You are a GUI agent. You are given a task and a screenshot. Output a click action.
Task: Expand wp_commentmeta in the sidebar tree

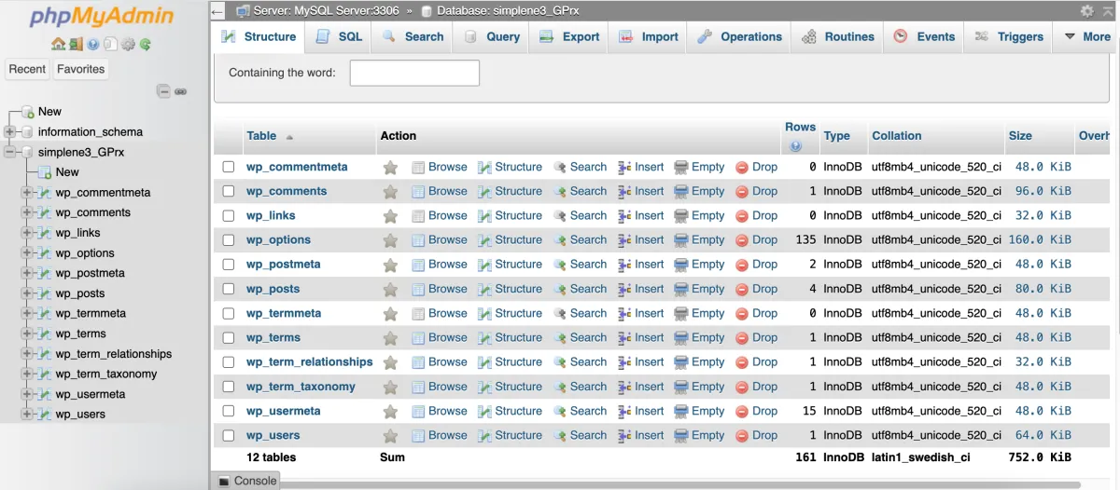point(27,193)
